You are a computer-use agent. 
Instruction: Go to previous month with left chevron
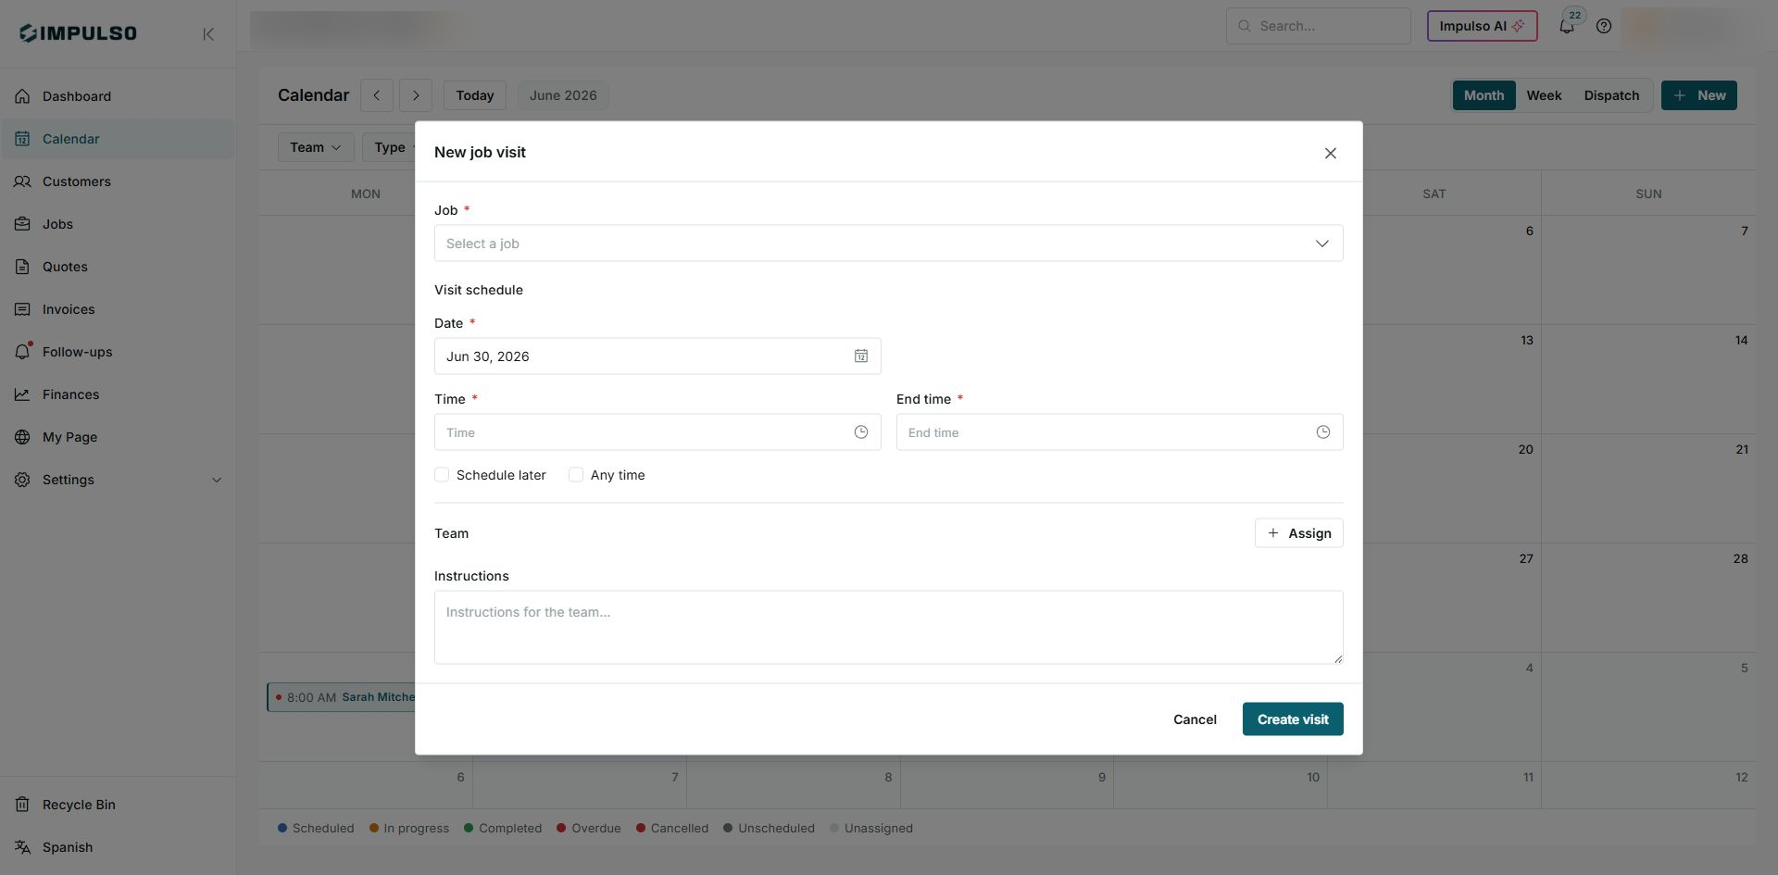tap(377, 95)
